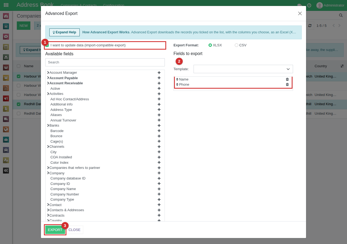
Task: Toggle the select-all checkbox in Name header
Action: pos(18,66)
